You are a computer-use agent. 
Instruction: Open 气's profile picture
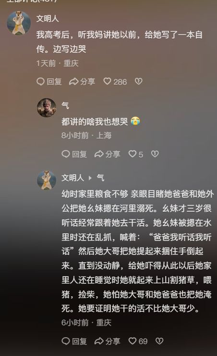(x=47, y=108)
